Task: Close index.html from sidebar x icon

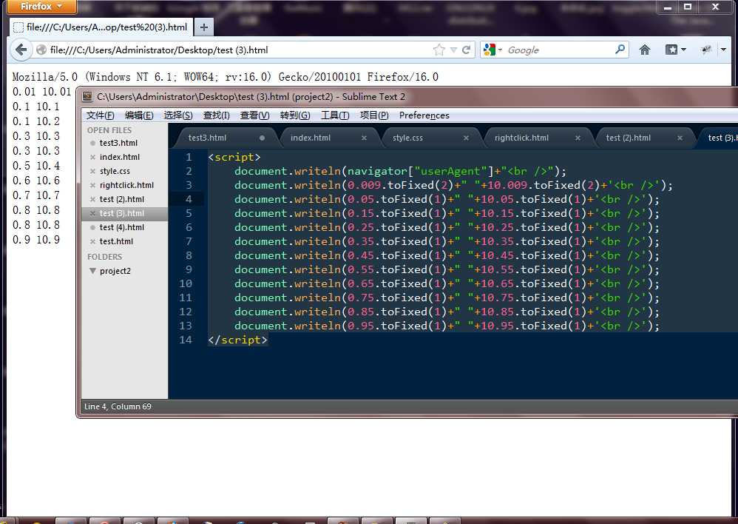Action: (x=92, y=158)
